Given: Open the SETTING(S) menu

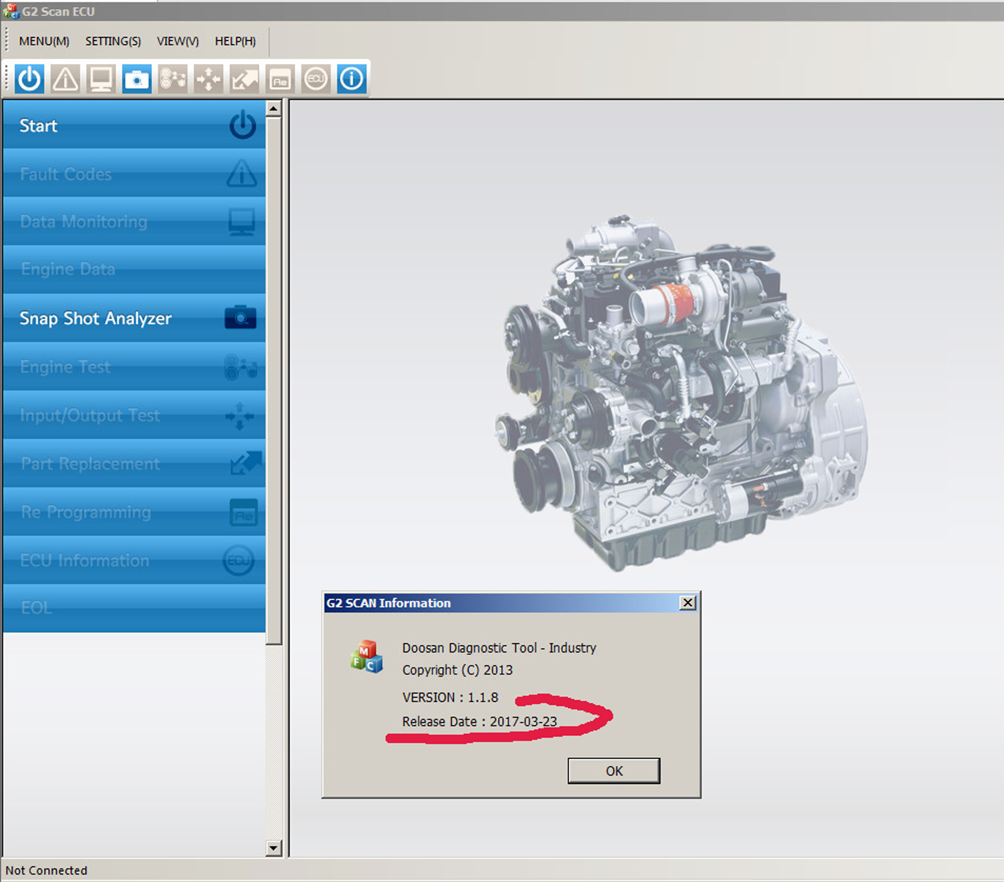Looking at the screenshot, I should click(113, 41).
